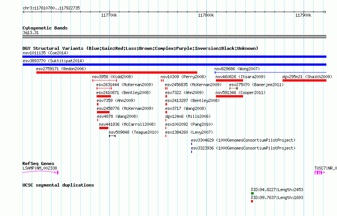The height and width of the screenshot is (216, 337).
Task: Click the ruler's right-end arrow
Action: pyautogui.click(x=325, y=12)
